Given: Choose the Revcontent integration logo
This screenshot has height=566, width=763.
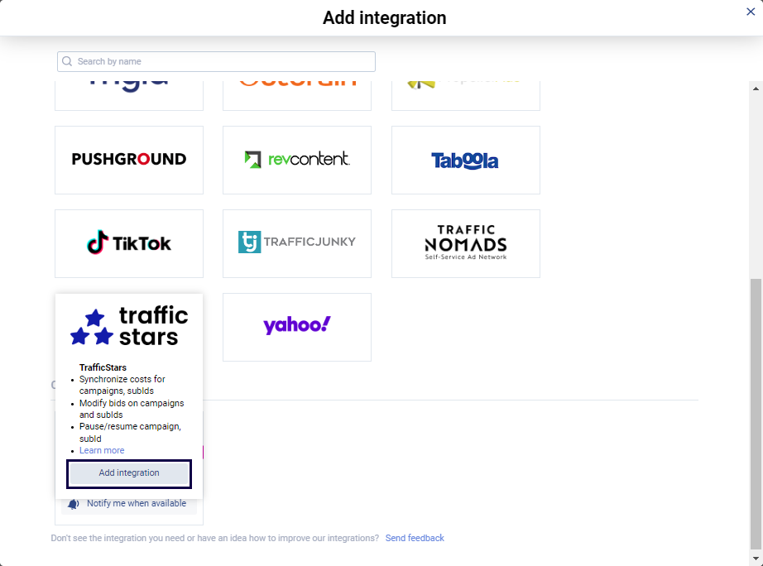Looking at the screenshot, I should 297,160.
